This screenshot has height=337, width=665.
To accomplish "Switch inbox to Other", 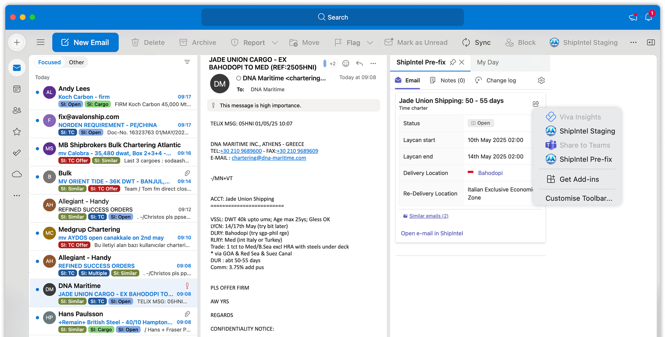I will coord(76,62).
